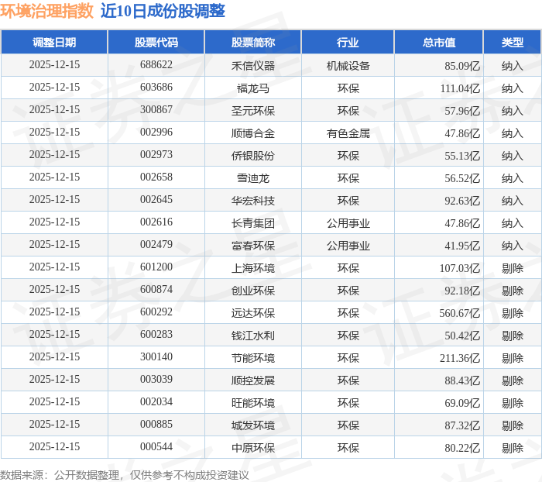
Task: Click market value 560.67亿
Action: click(x=460, y=313)
